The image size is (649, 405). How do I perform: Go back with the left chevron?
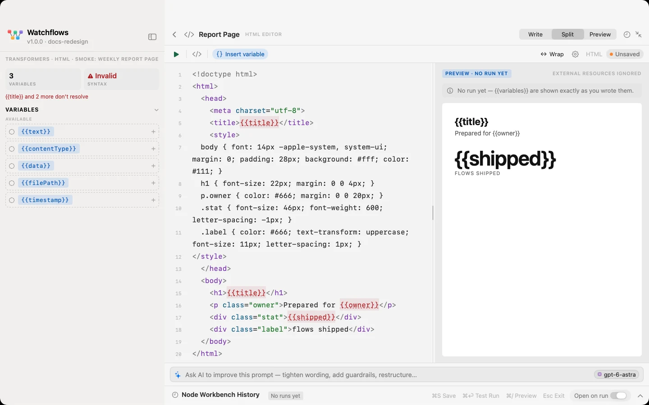[174, 35]
